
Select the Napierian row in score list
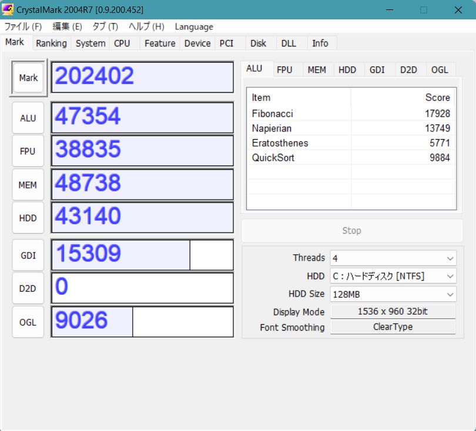pos(351,128)
